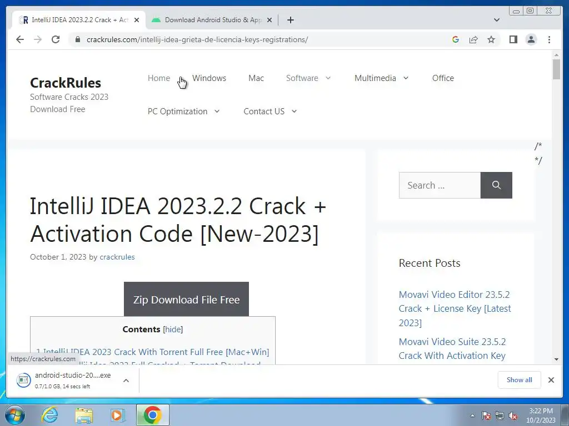Click the PC Optimization menu label
The image size is (569, 426).
(x=177, y=111)
